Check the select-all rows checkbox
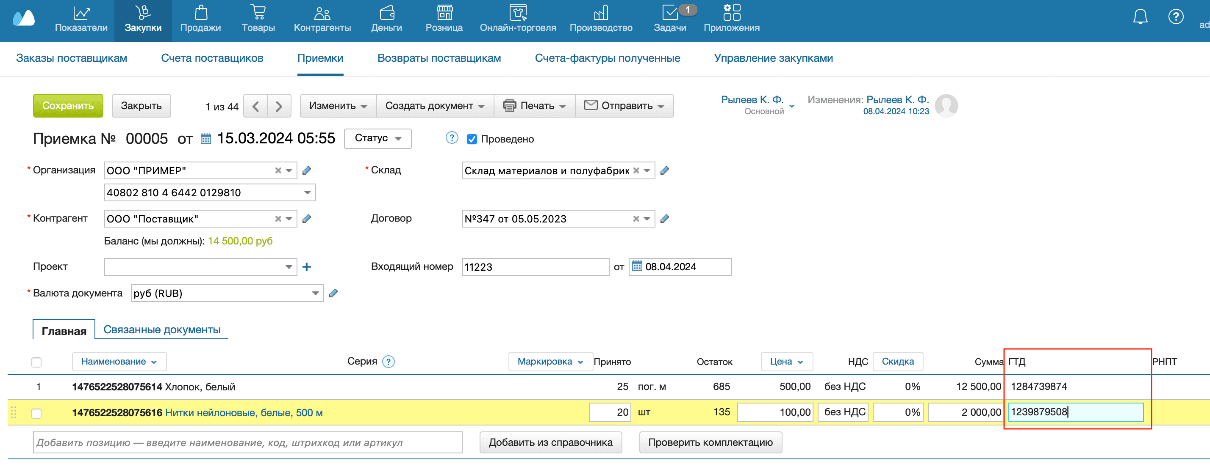The height and width of the screenshot is (472, 1210). [36, 362]
